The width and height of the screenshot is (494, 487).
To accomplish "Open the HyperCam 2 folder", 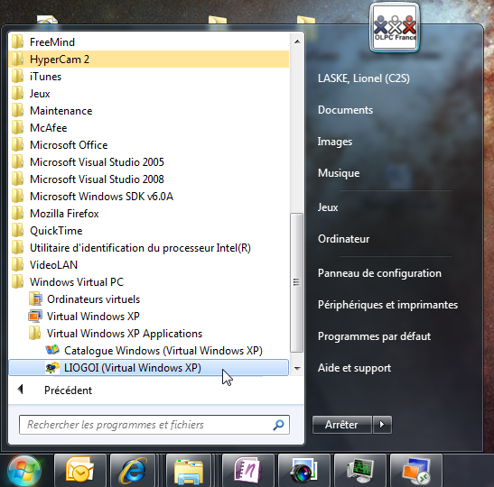I will coord(149,60).
